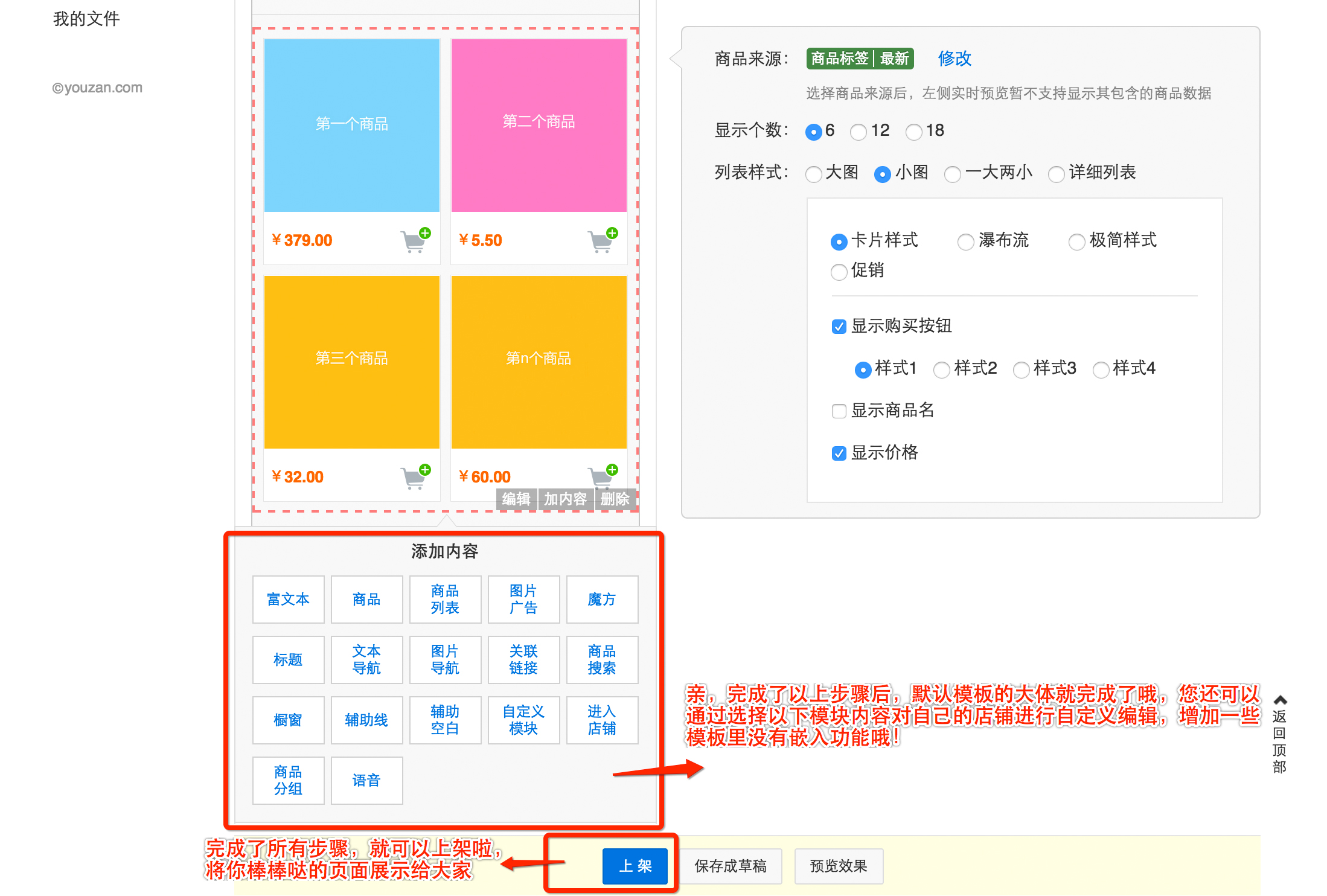The height and width of the screenshot is (896, 1327).
Task: Click 删除 on product module
Action: click(x=615, y=499)
